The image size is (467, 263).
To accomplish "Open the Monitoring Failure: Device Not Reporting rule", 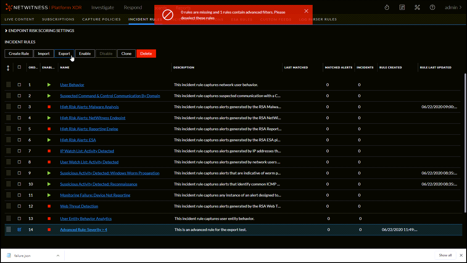I will coord(95,195).
